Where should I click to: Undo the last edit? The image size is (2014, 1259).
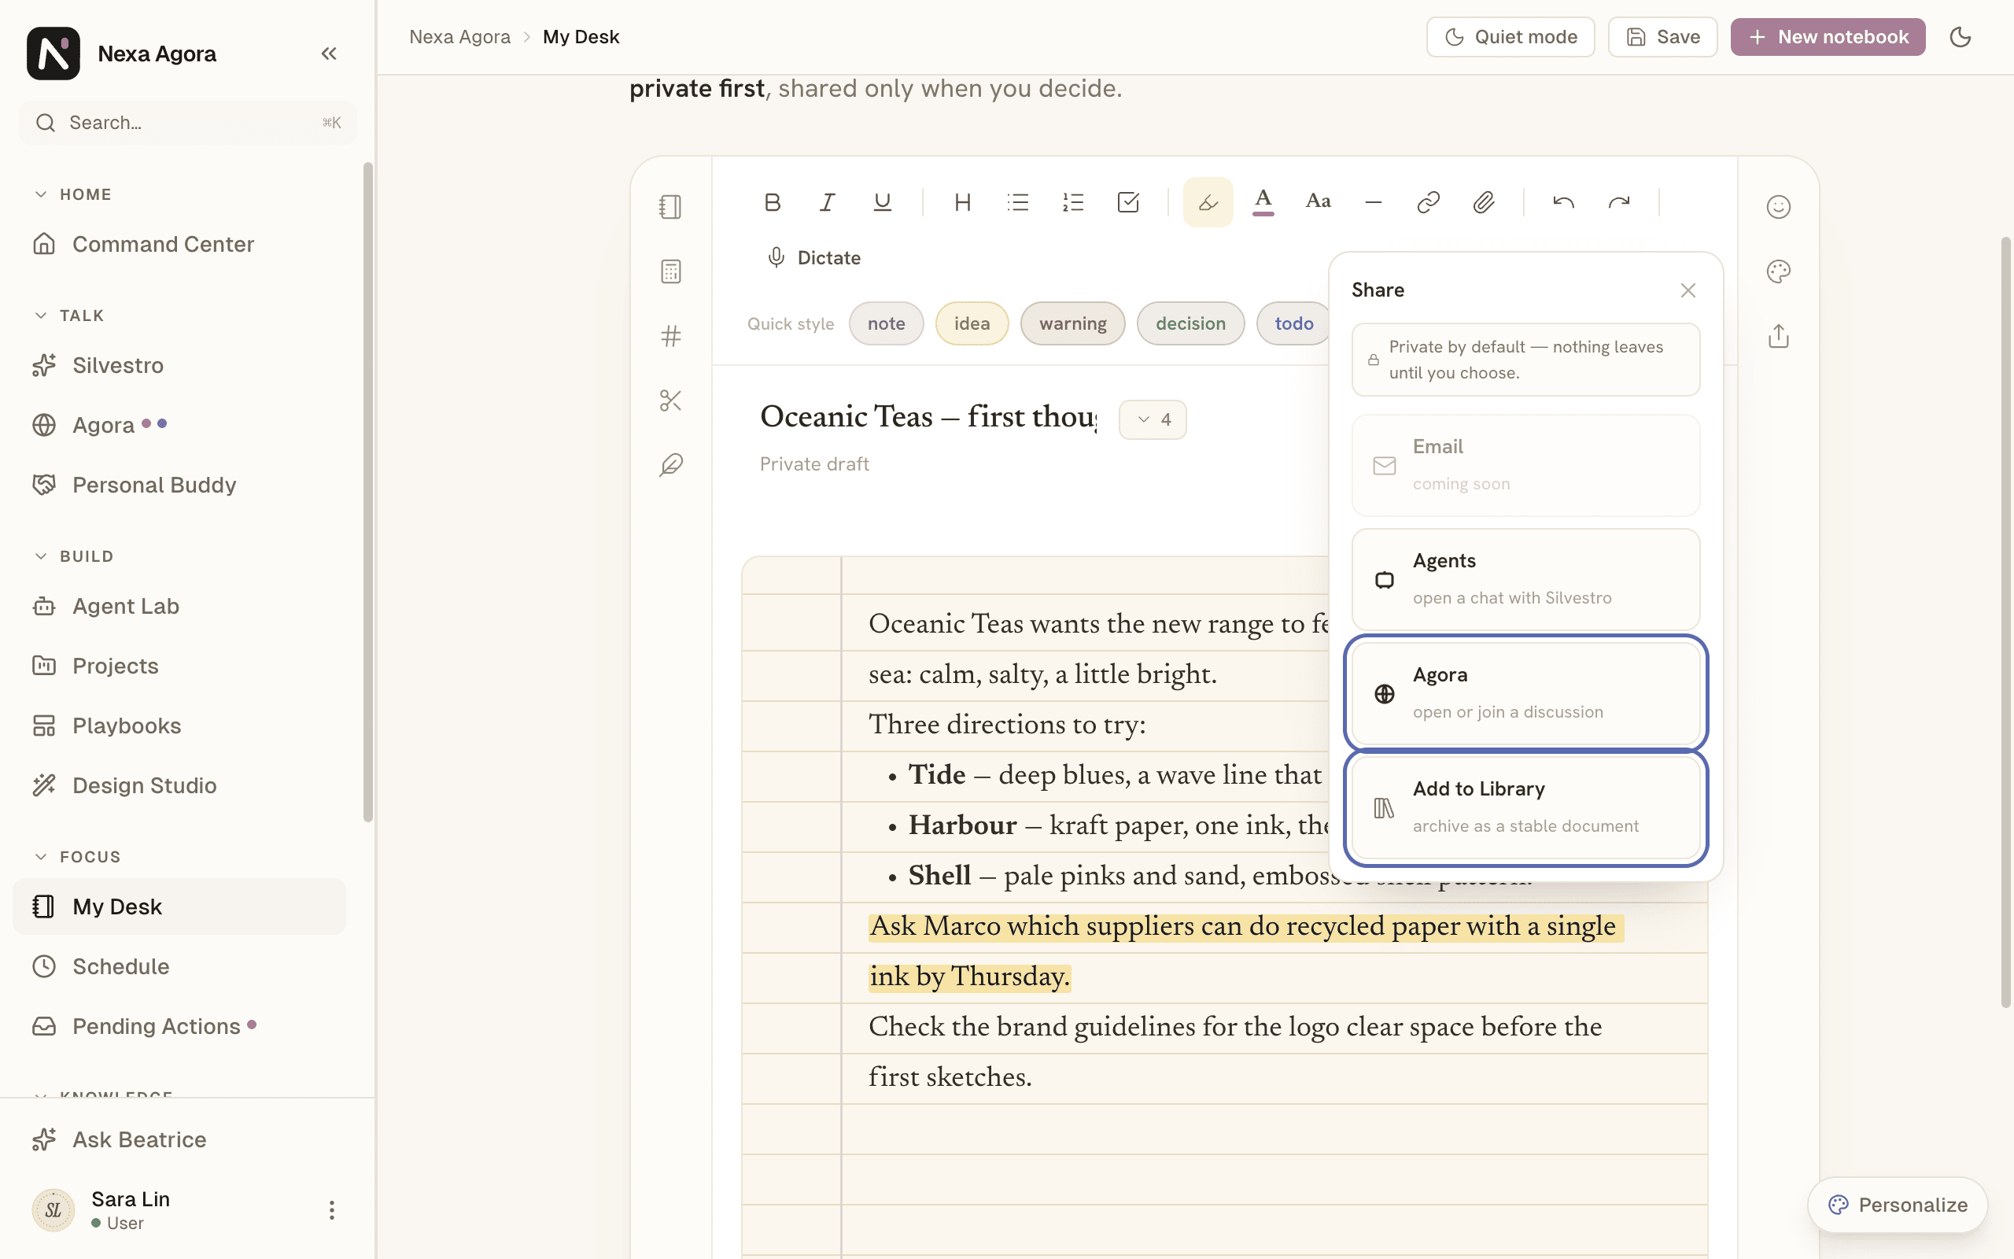(x=1563, y=202)
